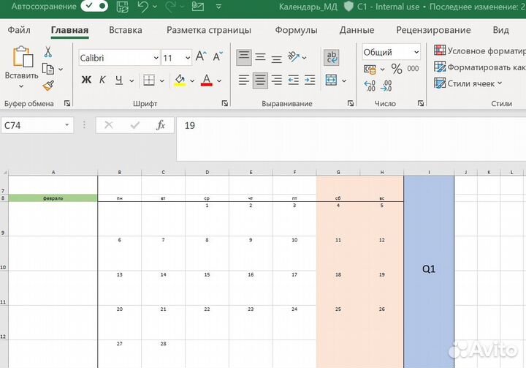Cut selection with scissors icon
The image size is (526, 368).
pos(48,52)
